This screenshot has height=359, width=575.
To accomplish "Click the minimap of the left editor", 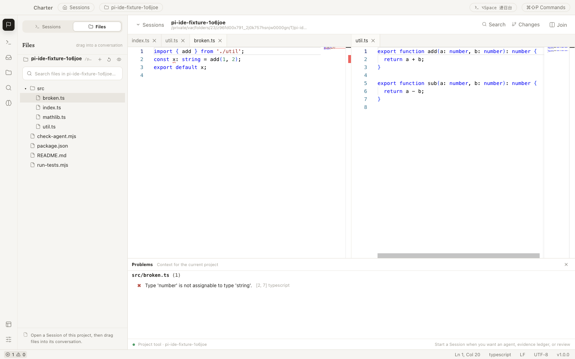I will click(x=334, y=152).
